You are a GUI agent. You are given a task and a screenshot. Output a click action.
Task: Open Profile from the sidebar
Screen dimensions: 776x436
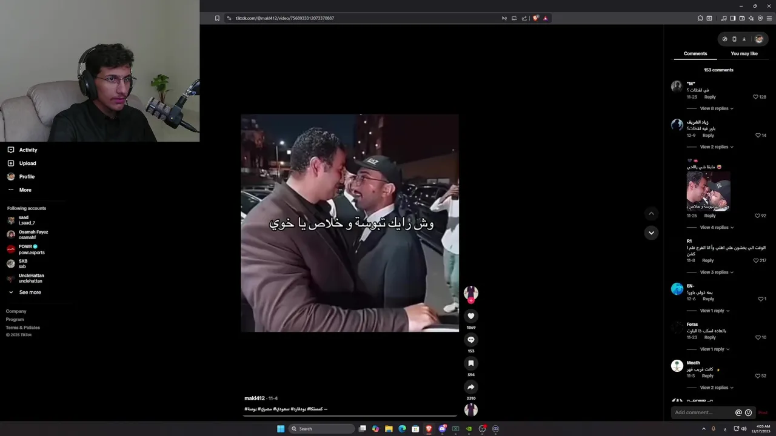[21, 177]
